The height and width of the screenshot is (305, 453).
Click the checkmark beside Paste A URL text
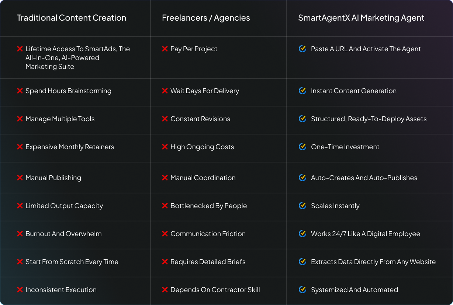[302, 49]
